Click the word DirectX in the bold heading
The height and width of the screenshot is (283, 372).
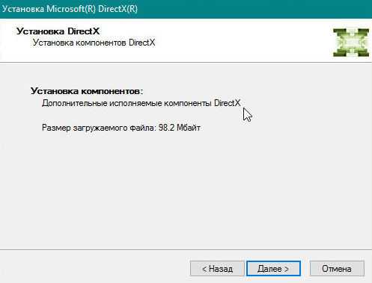tap(84, 31)
